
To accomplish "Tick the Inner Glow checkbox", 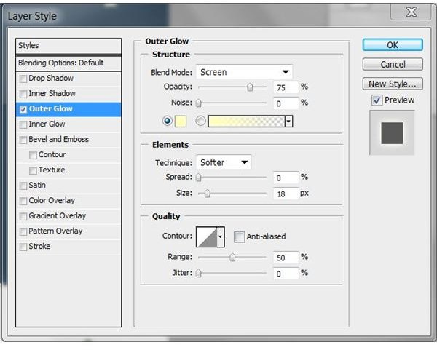I will (23, 124).
